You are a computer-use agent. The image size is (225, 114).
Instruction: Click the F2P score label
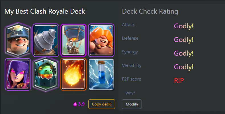pyautogui.click(x=132, y=79)
